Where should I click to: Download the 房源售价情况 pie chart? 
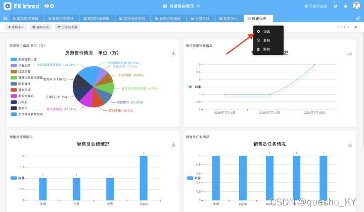173,54
